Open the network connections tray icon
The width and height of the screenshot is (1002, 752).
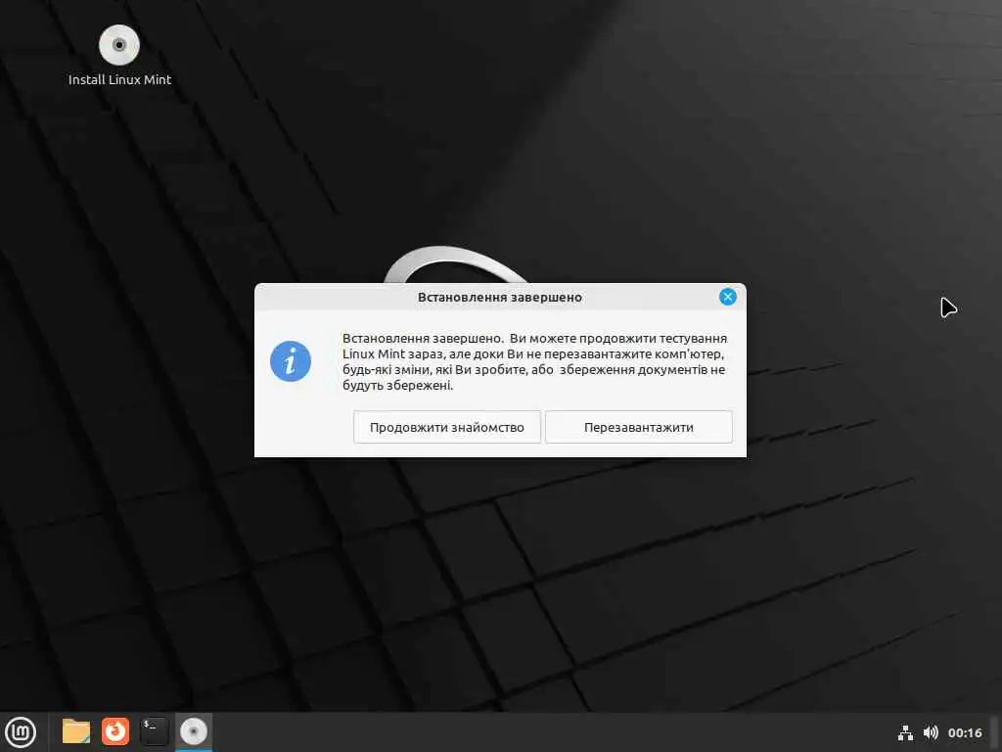click(x=905, y=732)
